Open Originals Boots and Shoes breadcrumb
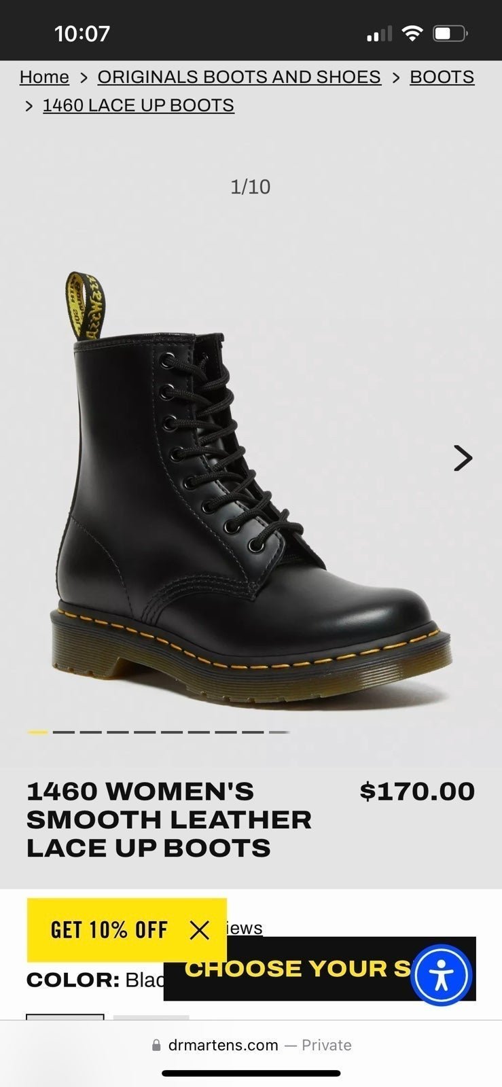 pyautogui.click(x=239, y=77)
